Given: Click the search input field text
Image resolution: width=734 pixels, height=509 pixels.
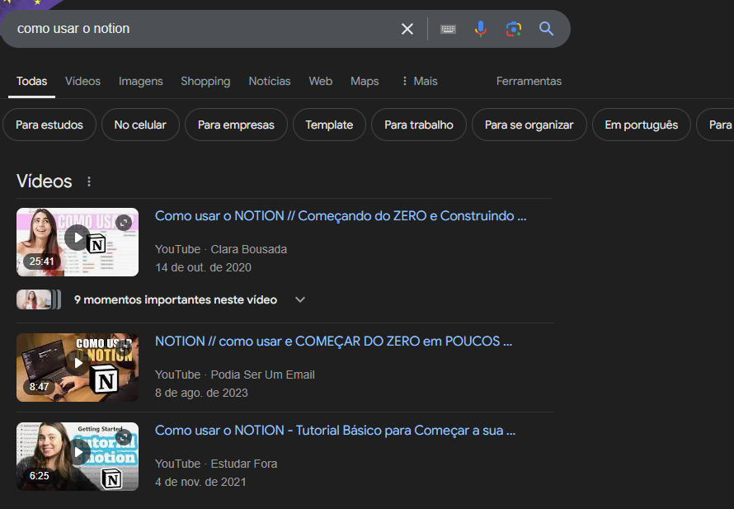Looking at the screenshot, I should tap(73, 29).
